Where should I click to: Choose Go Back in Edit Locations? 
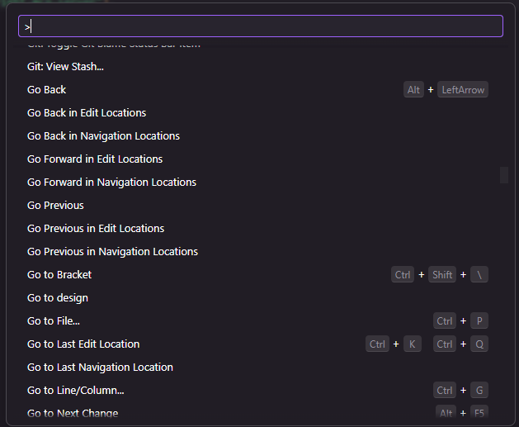(x=87, y=112)
